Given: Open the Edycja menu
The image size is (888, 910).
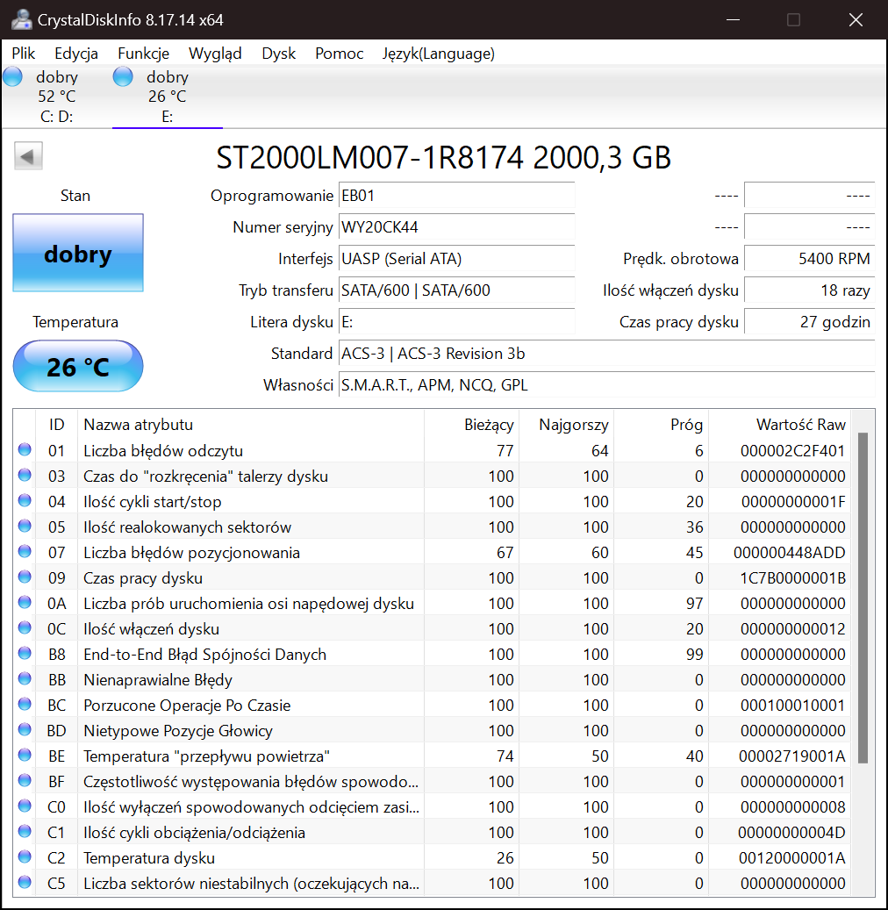Looking at the screenshot, I should (x=76, y=54).
